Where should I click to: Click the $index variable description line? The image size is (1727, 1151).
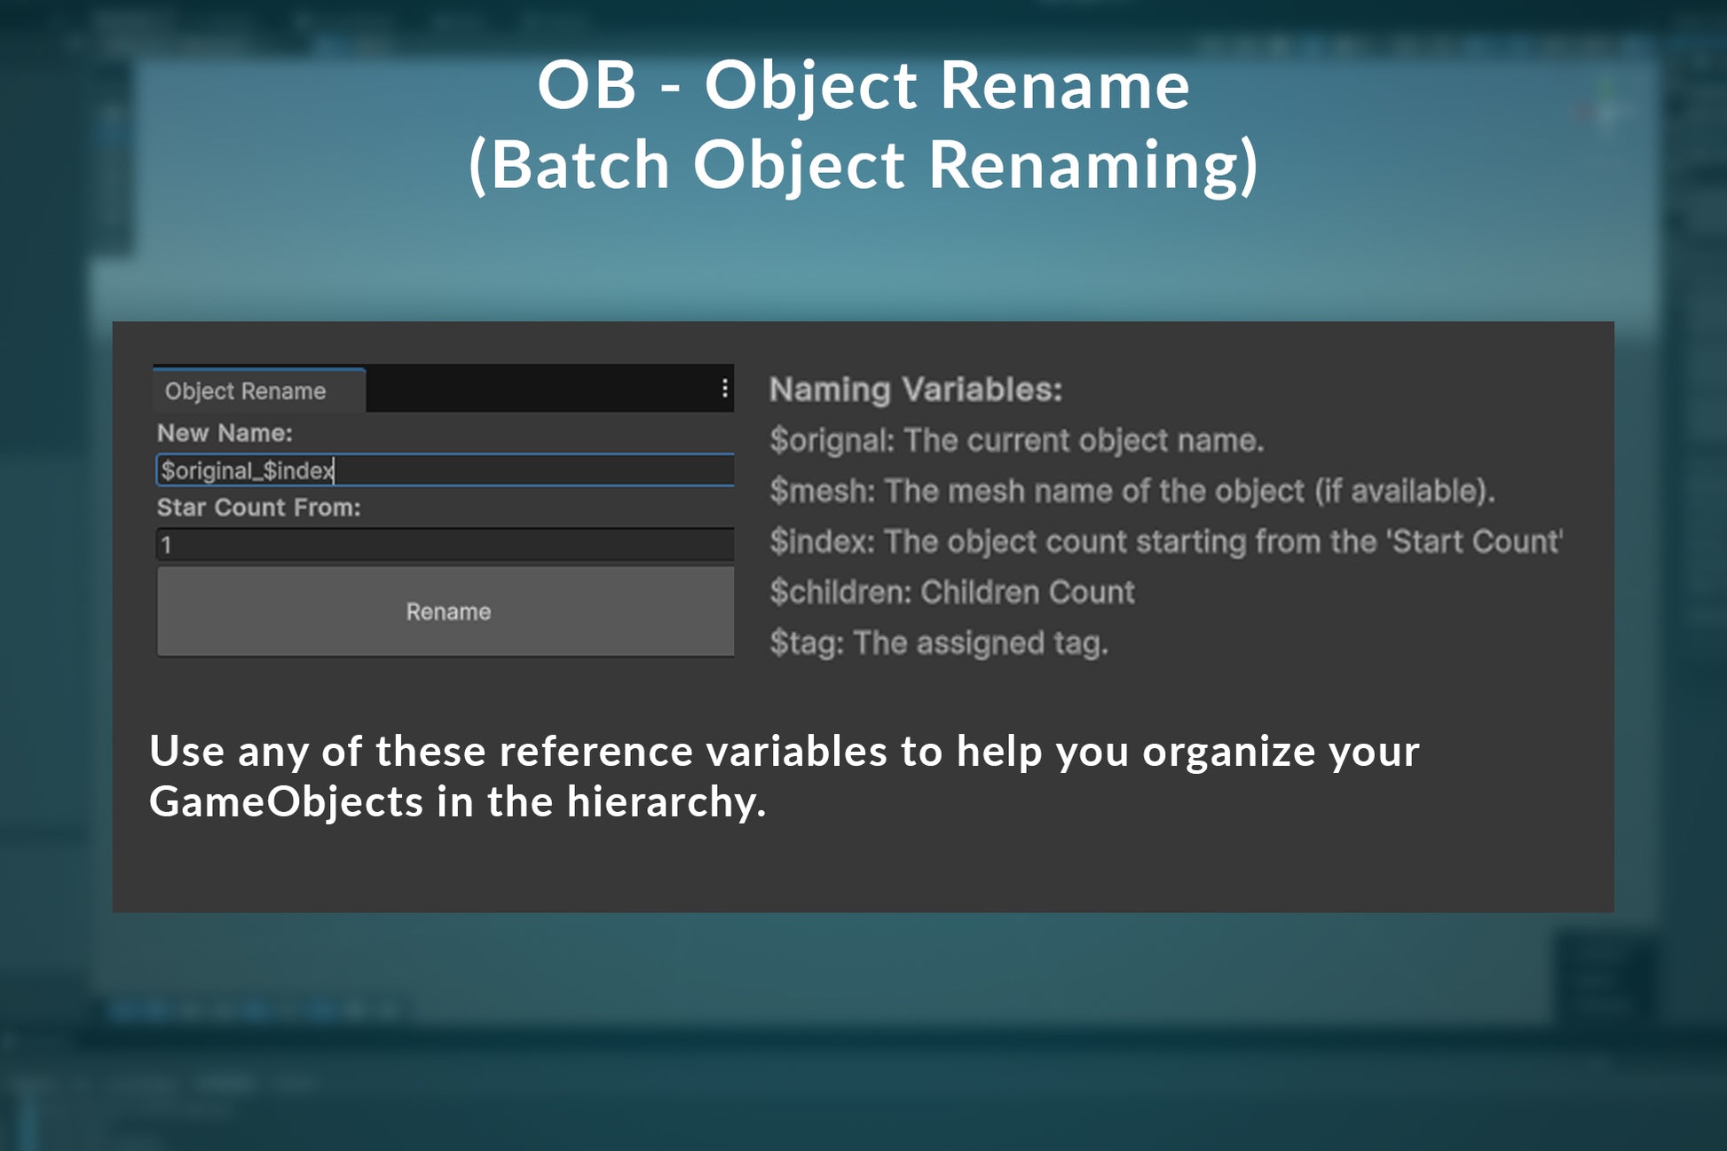click(1165, 541)
